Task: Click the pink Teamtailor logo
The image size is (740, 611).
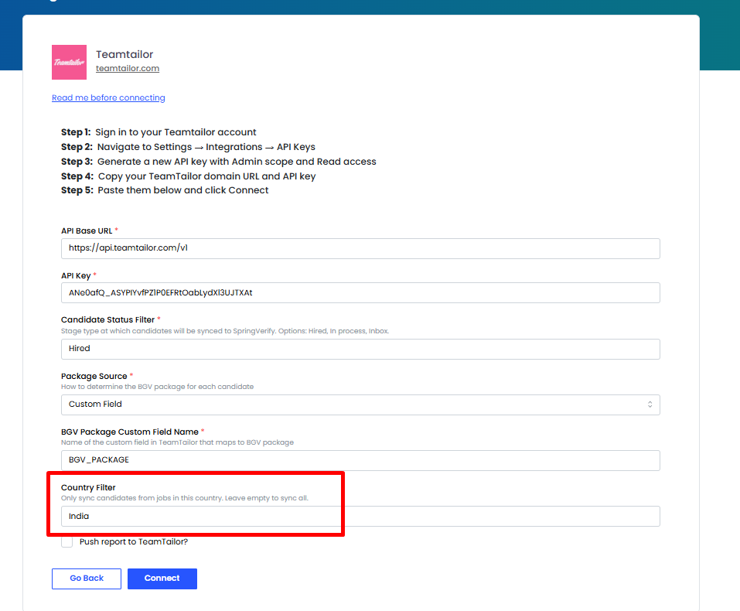Action: pyautogui.click(x=69, y=63)
